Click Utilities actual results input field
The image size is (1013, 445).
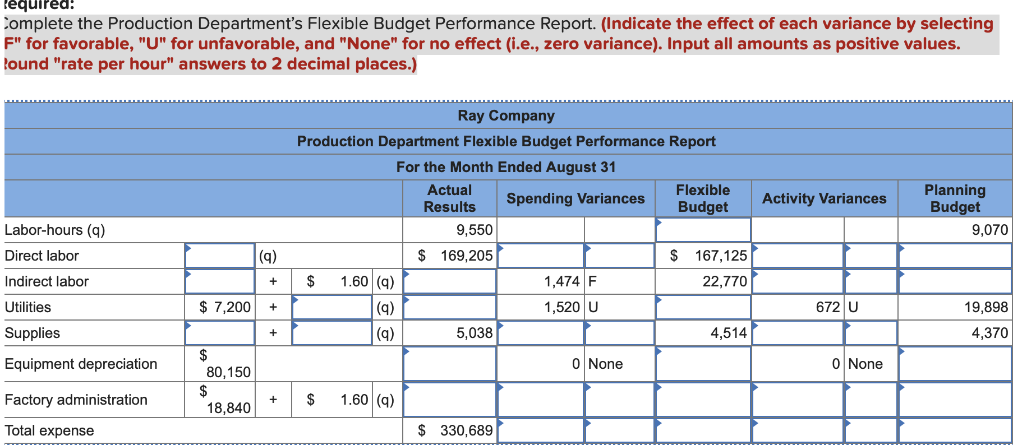pos(450,307)
